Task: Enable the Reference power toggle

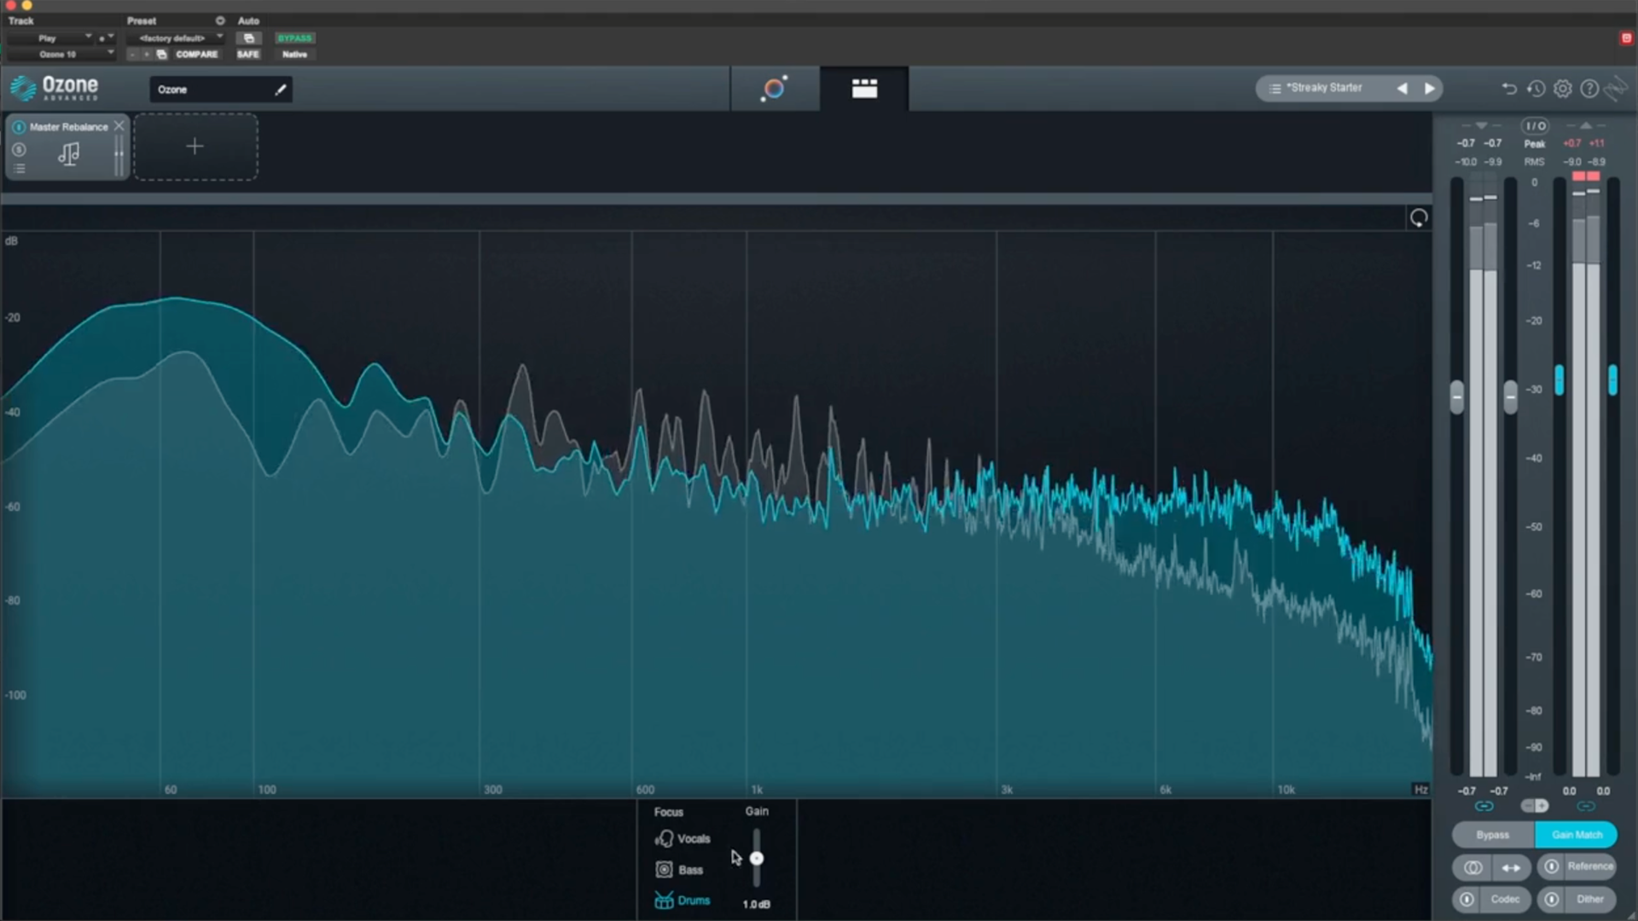Action: pos(1551,866)
